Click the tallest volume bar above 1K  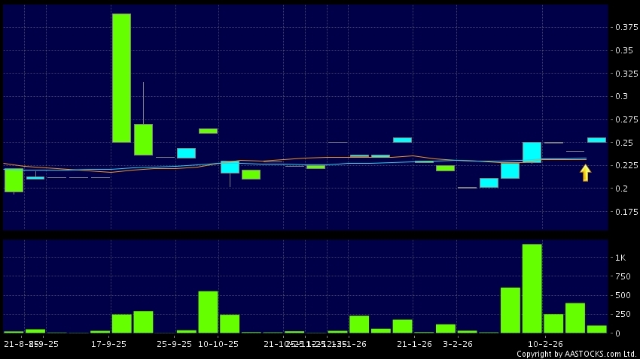[532, 288]
